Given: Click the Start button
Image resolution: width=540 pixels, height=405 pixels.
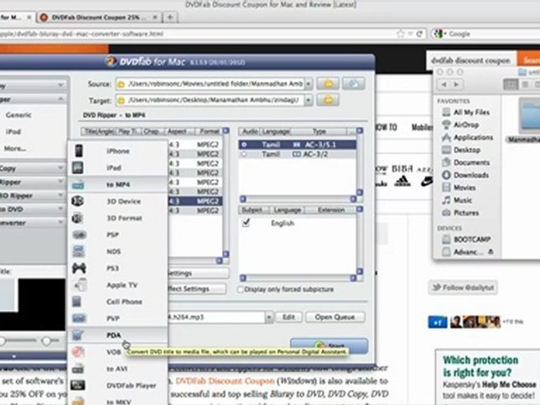Looking at the screenshot, I should 329,346.
